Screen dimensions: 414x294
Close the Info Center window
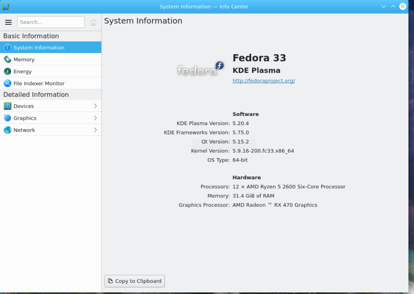click(x=403, y=6)
